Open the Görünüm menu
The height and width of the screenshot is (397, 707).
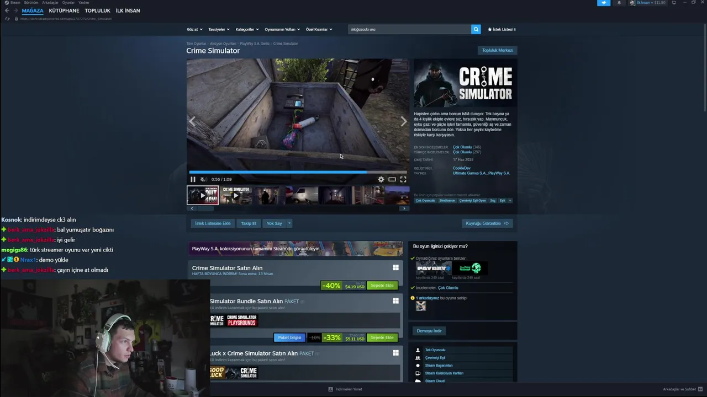(x=31, y=3)
